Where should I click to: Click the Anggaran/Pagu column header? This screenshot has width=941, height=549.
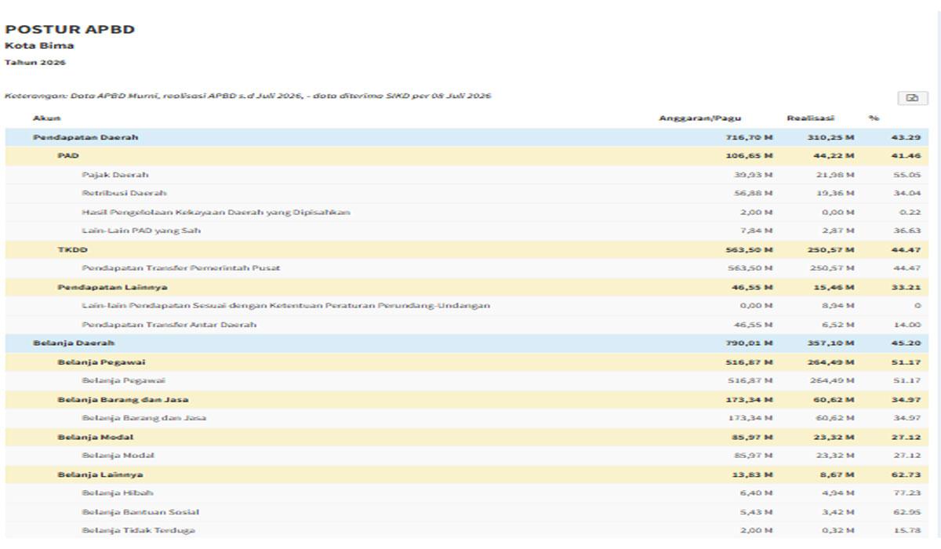pos(699,118)
